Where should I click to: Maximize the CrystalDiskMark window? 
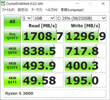click(90, 4)
